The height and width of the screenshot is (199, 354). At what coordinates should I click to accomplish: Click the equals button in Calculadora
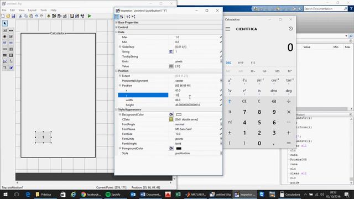tap(289, 143)
